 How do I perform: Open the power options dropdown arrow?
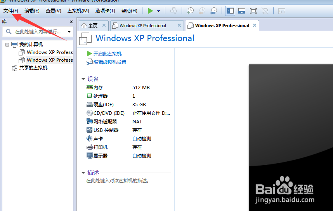(158, 11)
